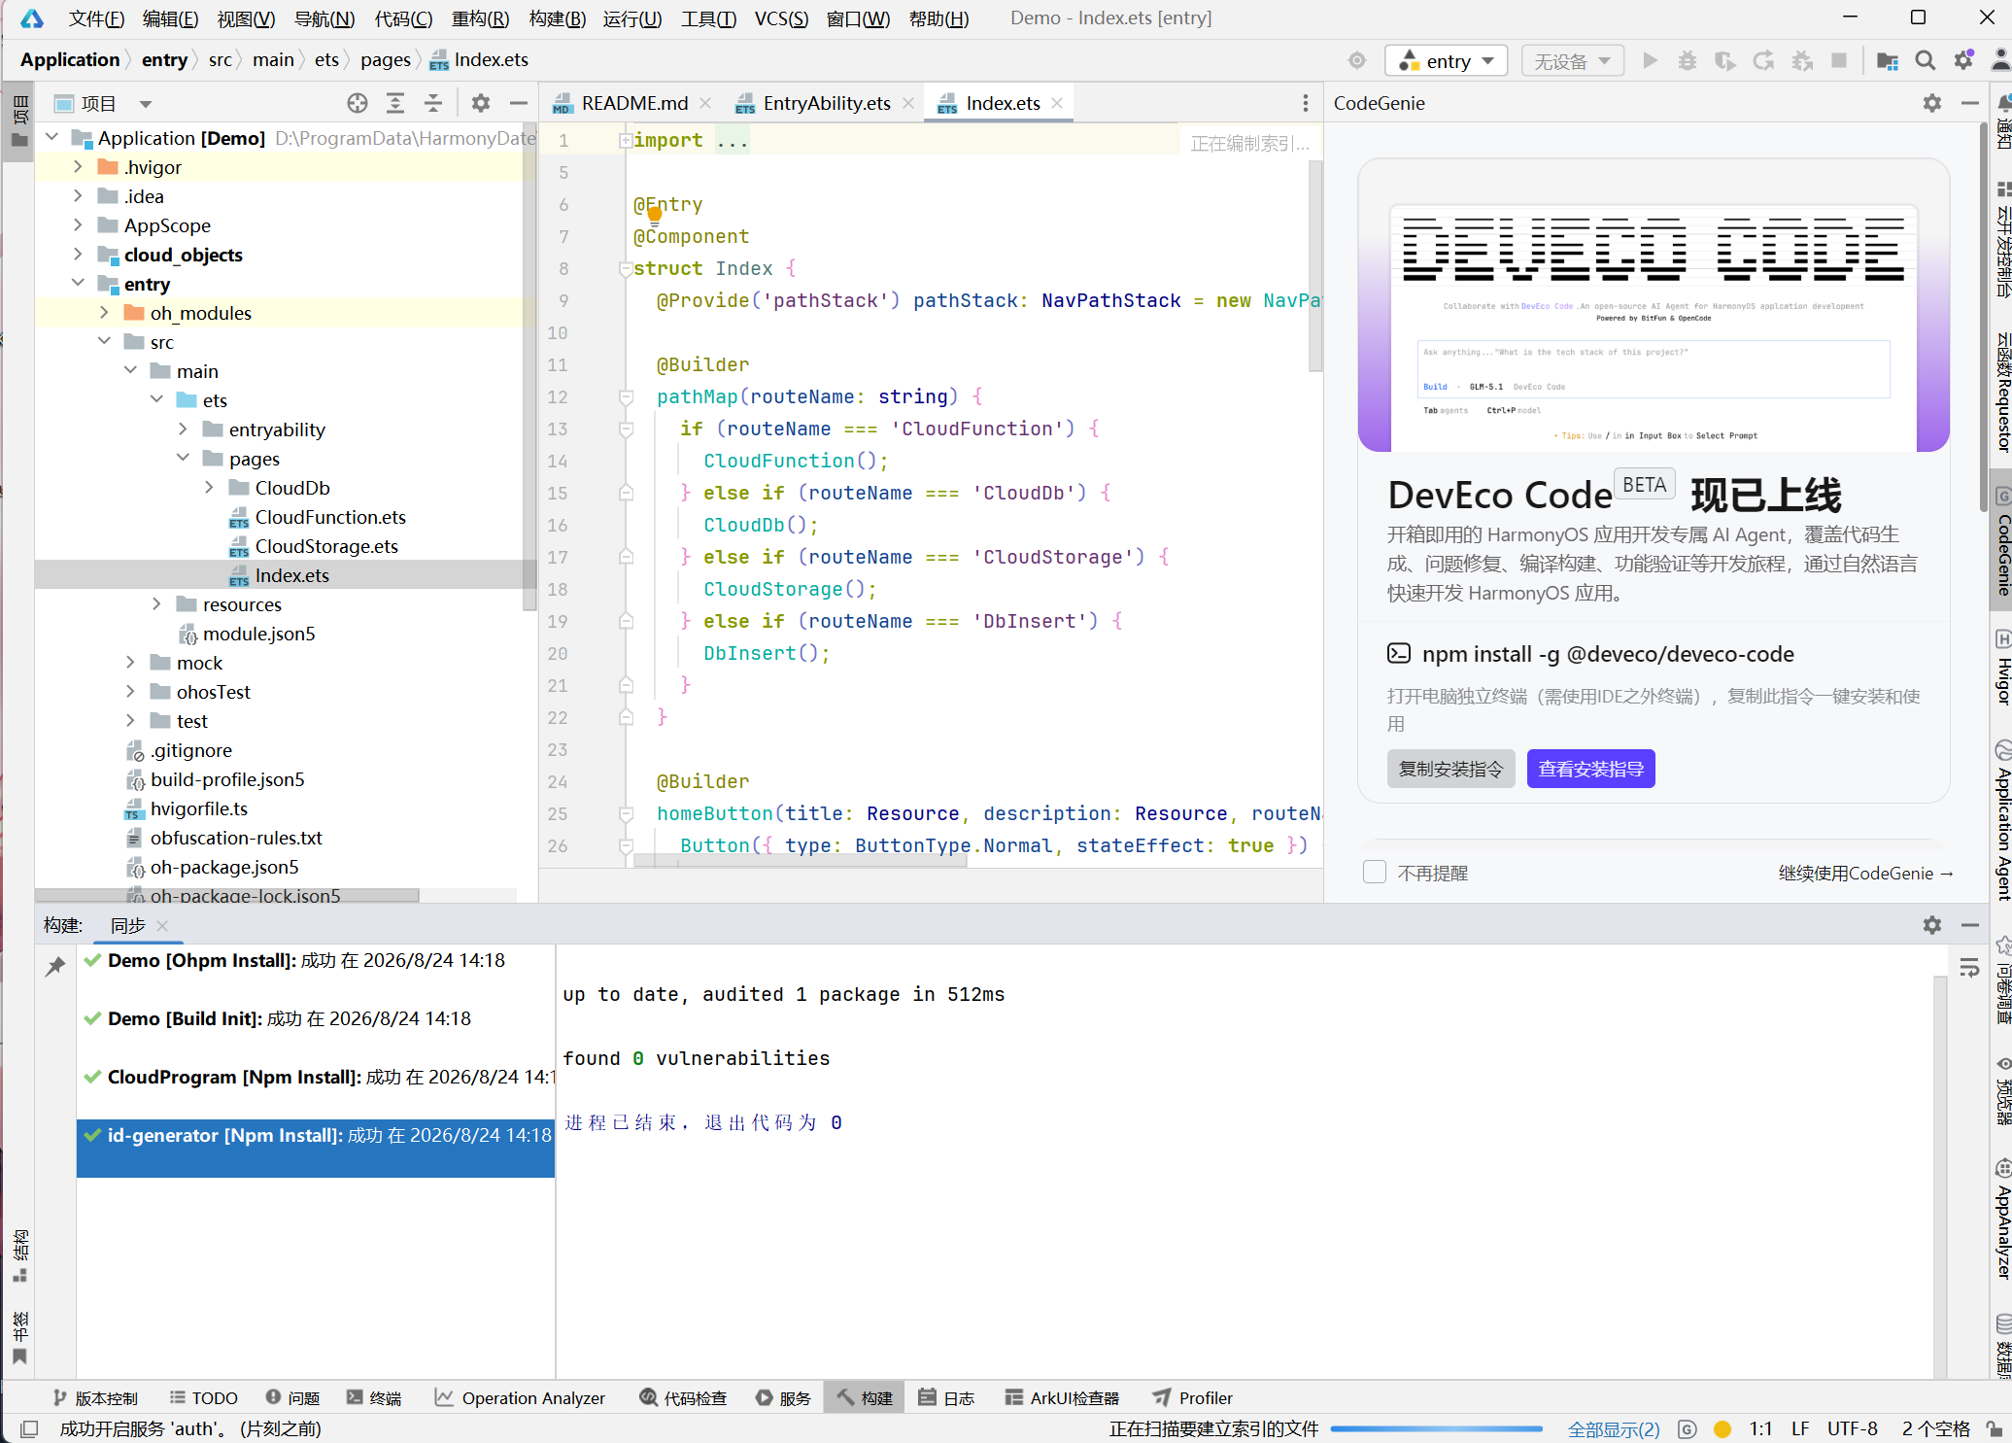
Task: Click the yellow intention lightbulb in editor
Action: pyautogui.click(x=655, y=216)
